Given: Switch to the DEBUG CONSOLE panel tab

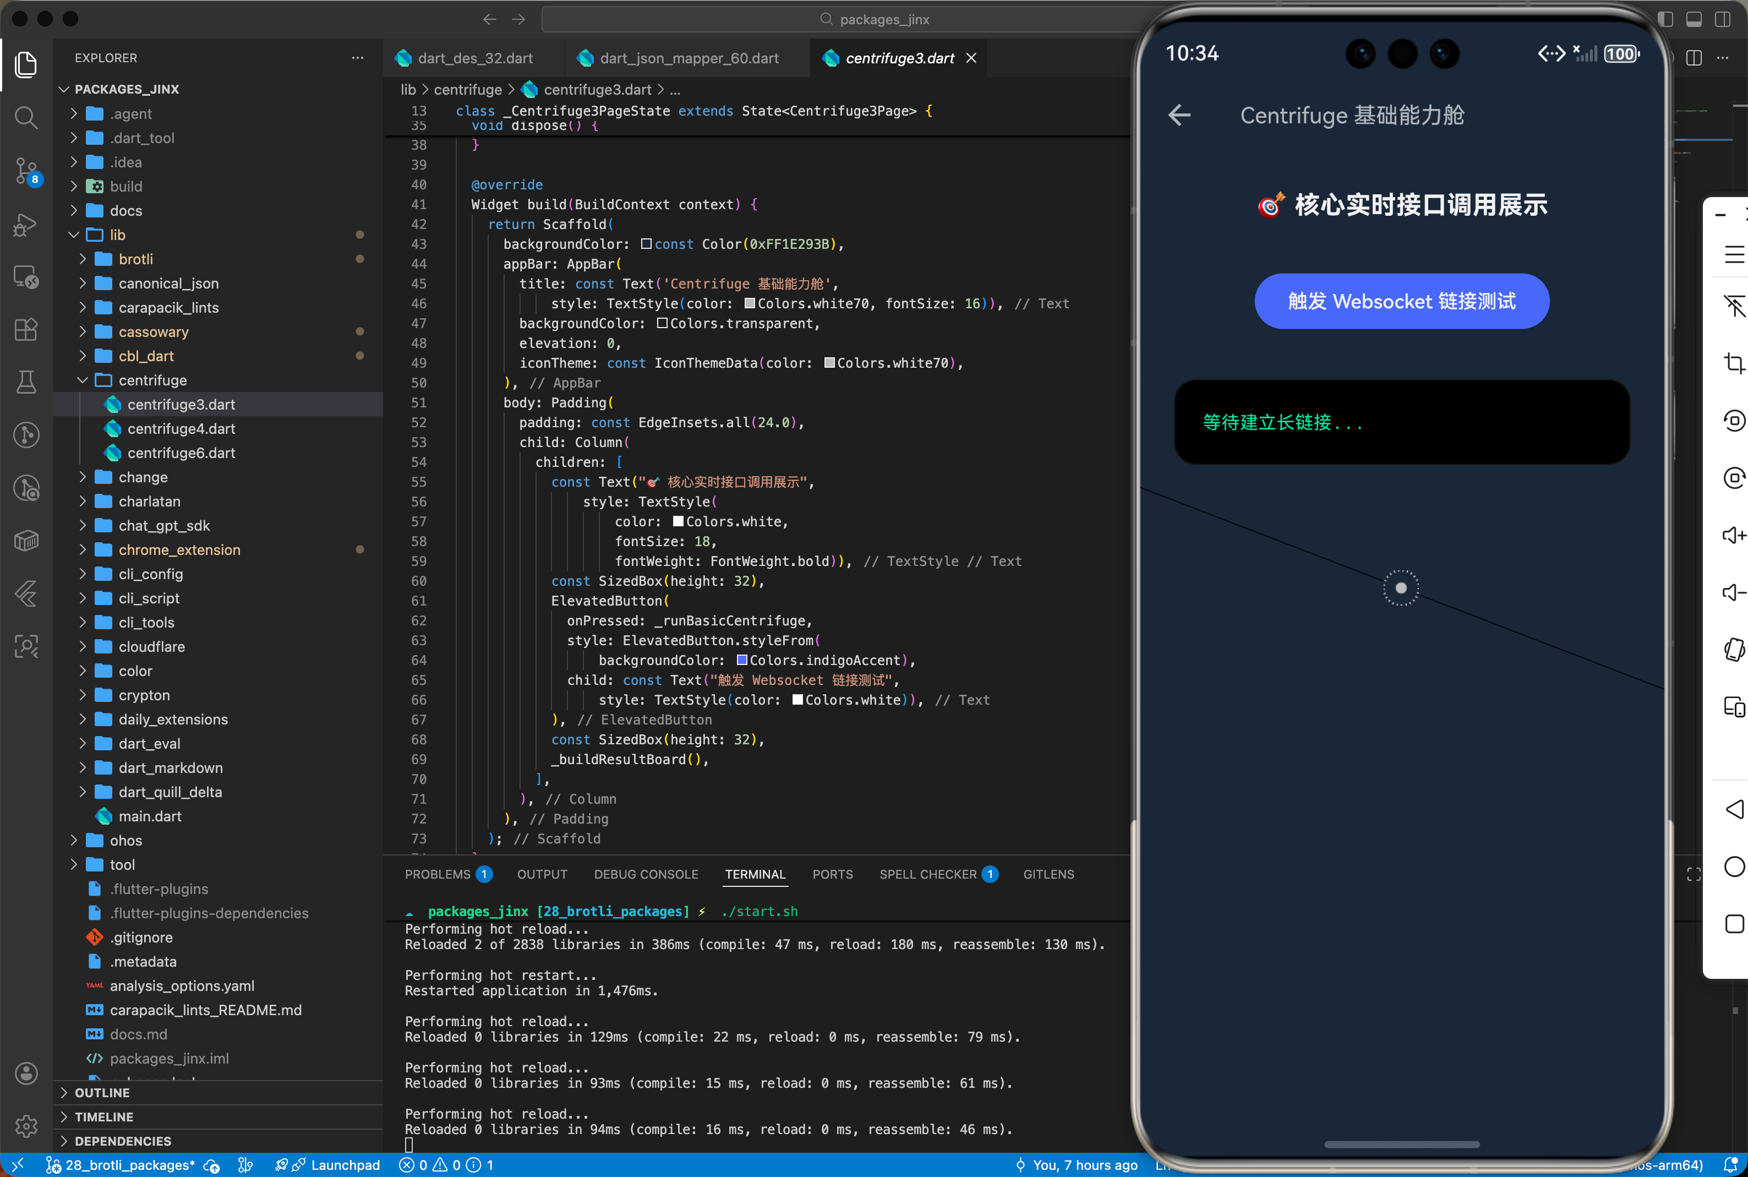Looking at the screenshot, I should pyautogui.click(x=645, y=875).
